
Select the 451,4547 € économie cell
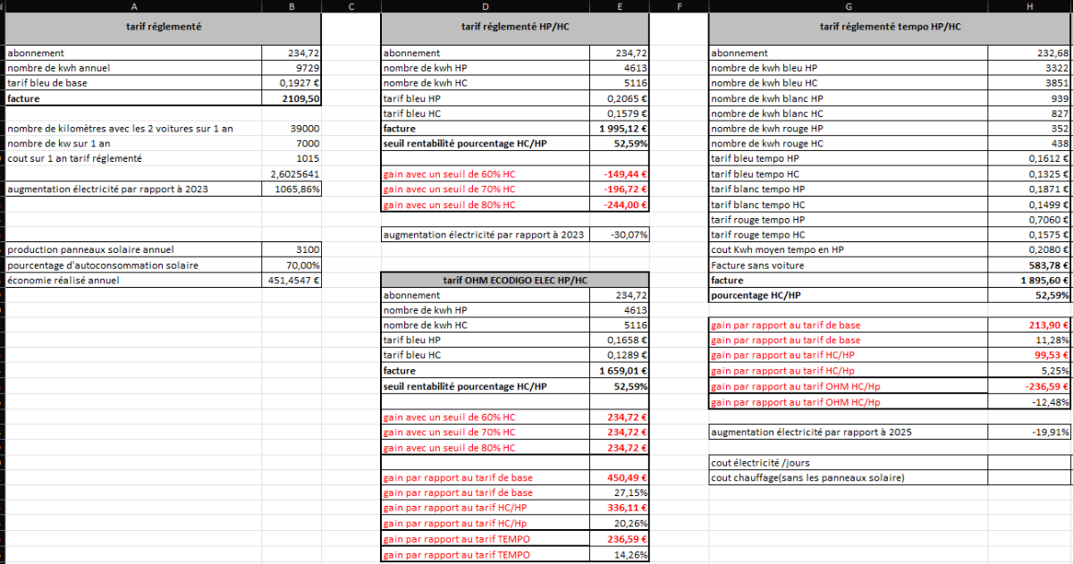[292, 280]
